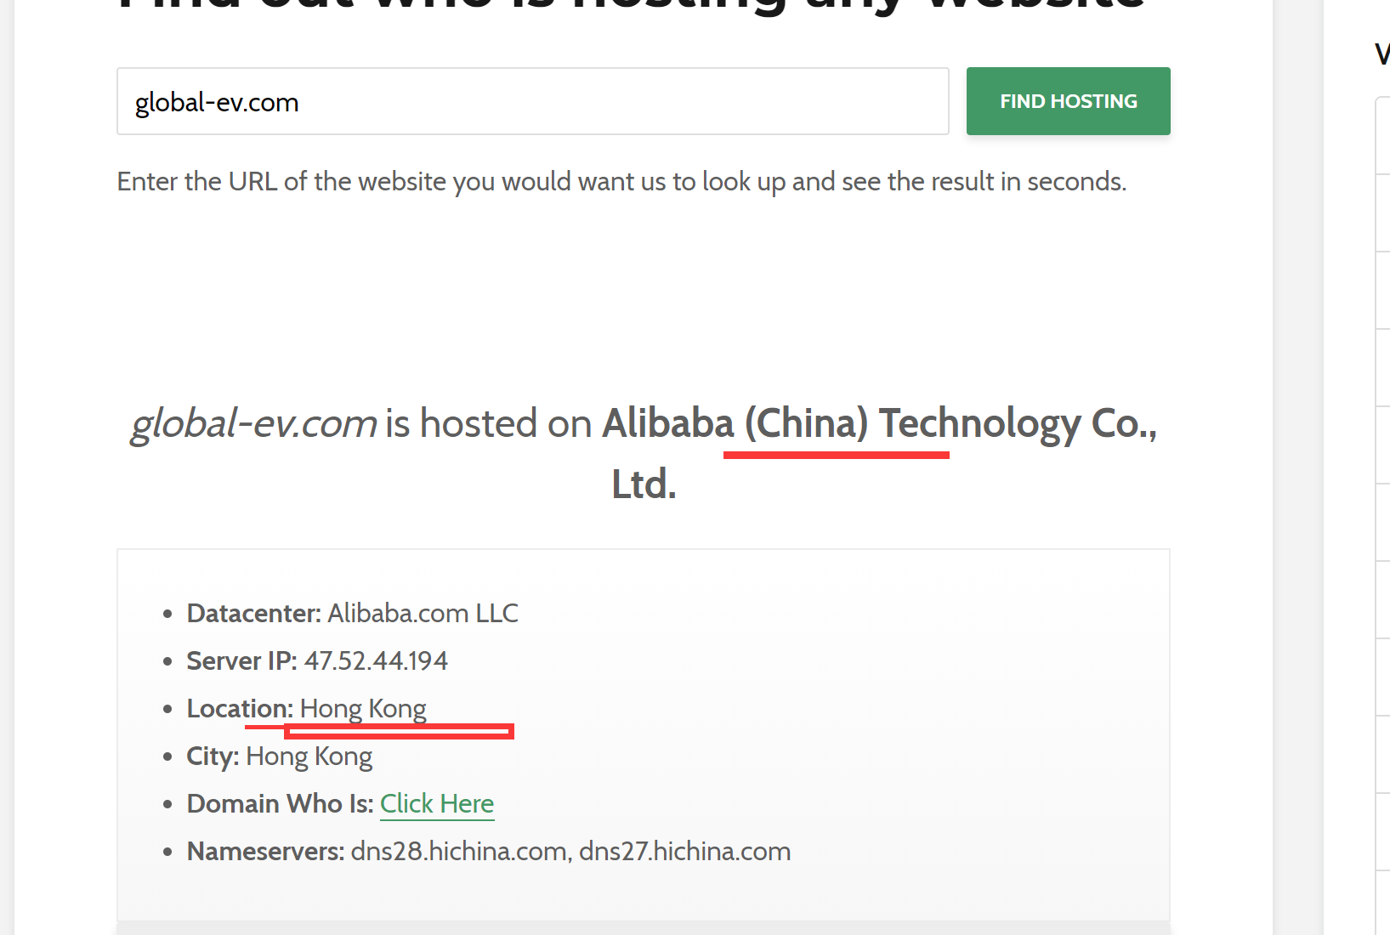The width and height of the screenshot is (1390, 935).
Task: Click the dns27.hichina.com nameserver text
Action: tap(685, 851)
